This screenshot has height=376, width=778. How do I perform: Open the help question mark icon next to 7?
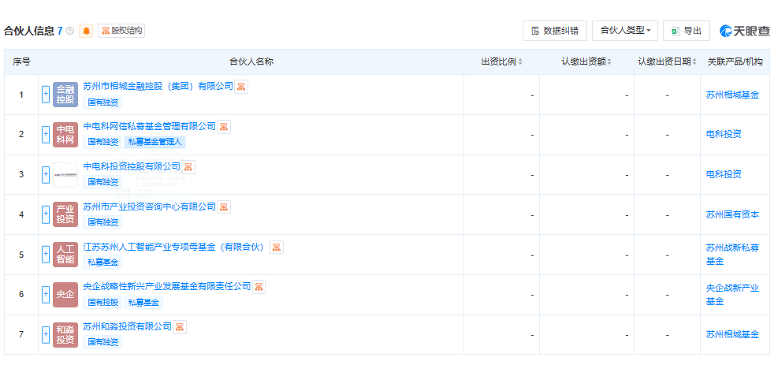click(x=70, y=31)
